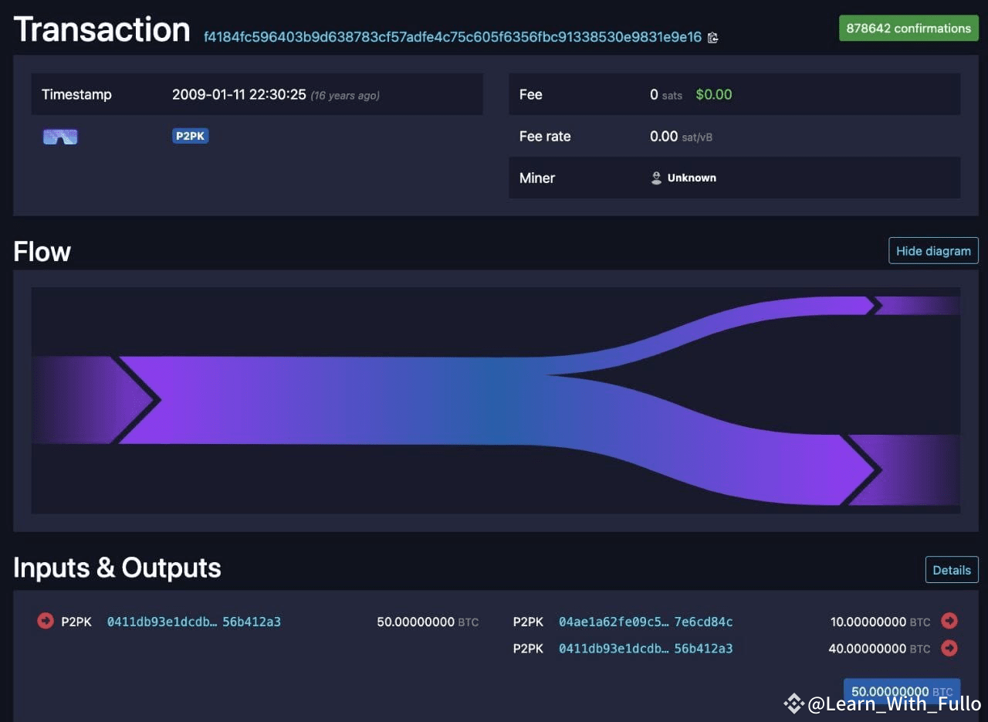Select the Flow section heading
Viewport: 988px width, 722px height.
pyautogui.click(x=42, y=250)
